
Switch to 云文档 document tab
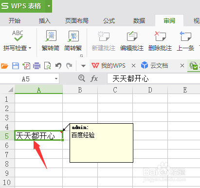click(x=154, y=66)
